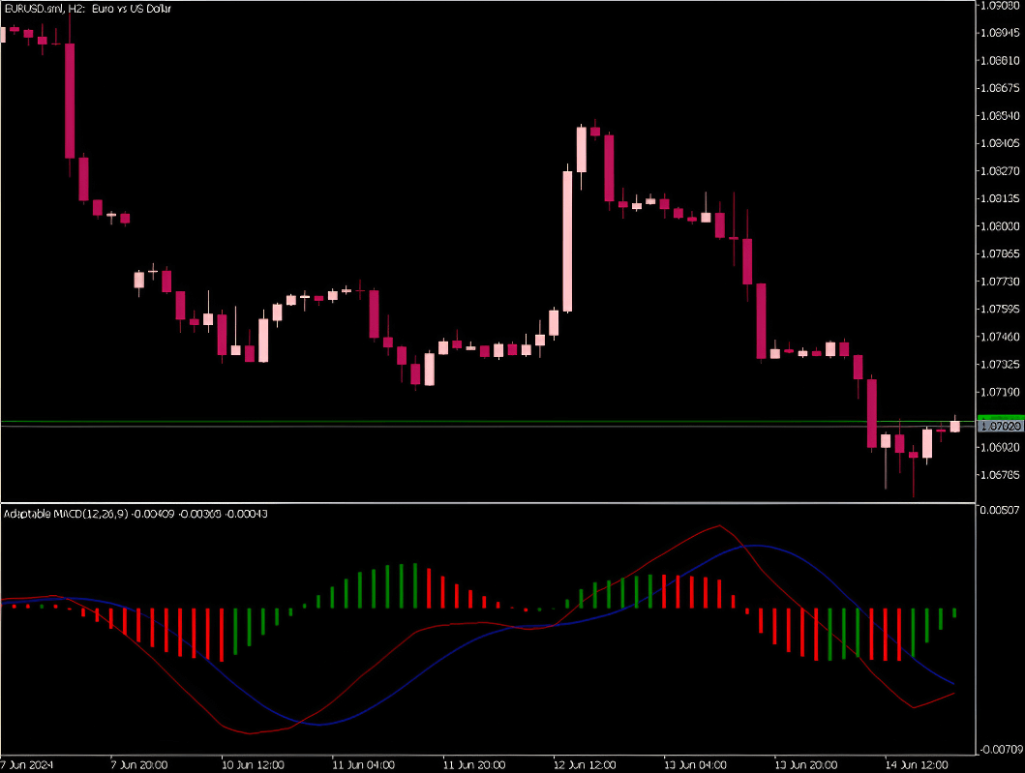Viewport: 1025px width, 773px height.
Task: Select the -0.00709 indicator scale value
Action: (x=1001, y=750)
